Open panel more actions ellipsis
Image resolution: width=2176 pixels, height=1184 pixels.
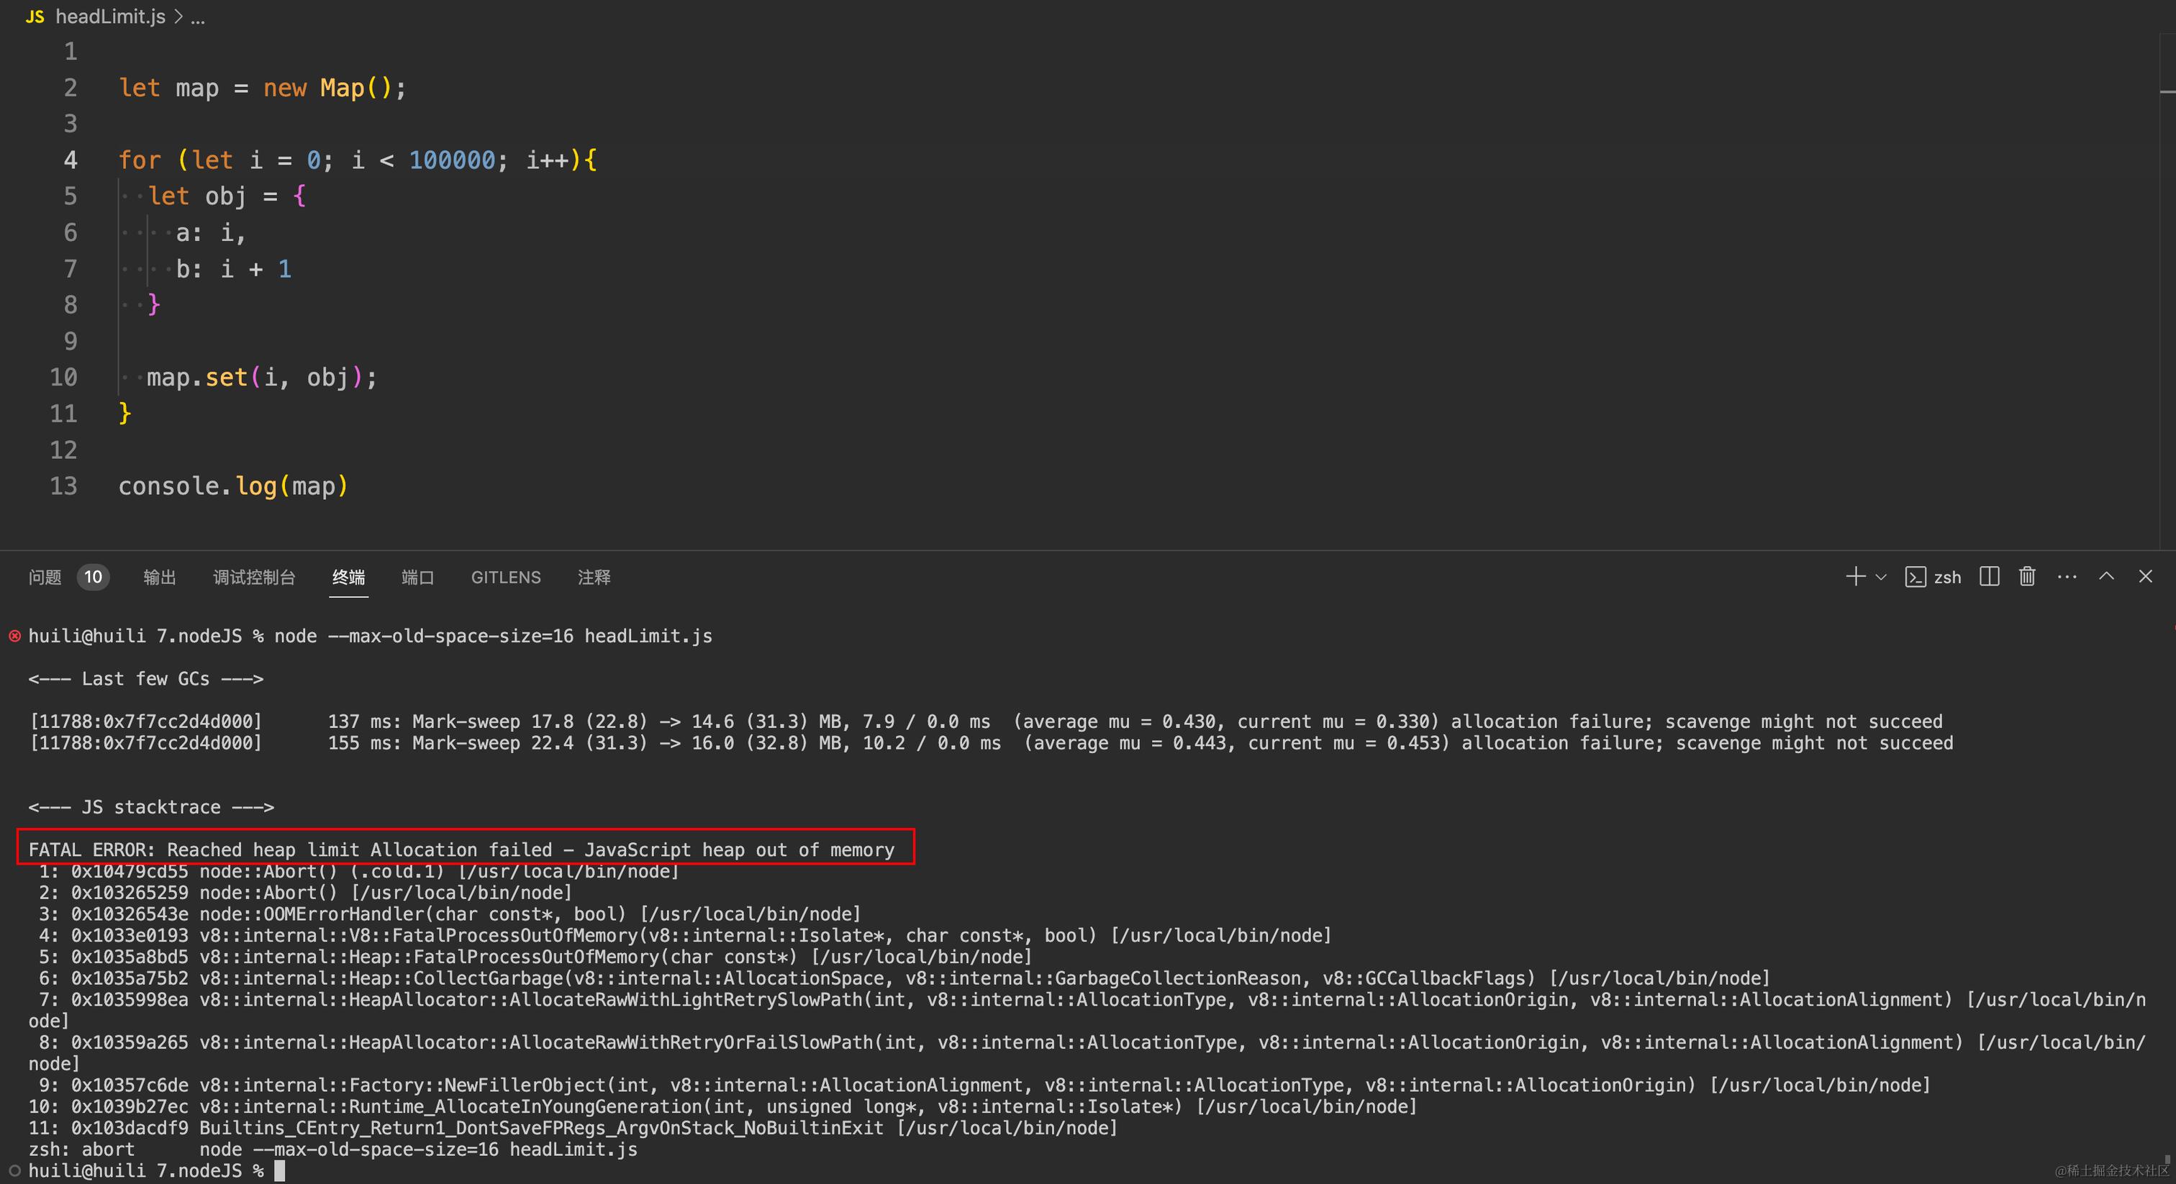point(2067,577)
